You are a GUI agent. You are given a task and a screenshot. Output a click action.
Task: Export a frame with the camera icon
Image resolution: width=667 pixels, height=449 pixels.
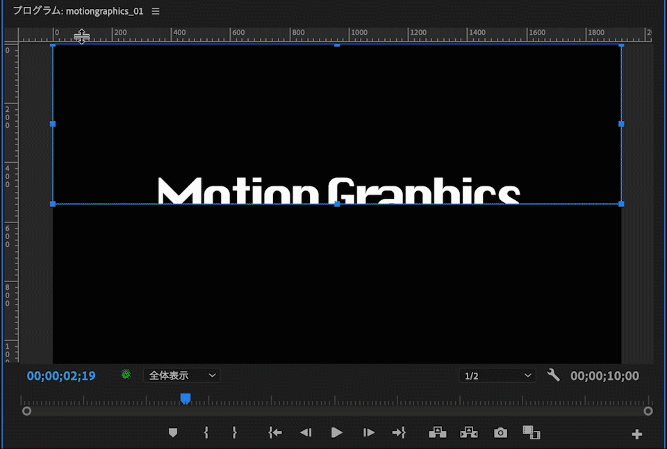500,433
